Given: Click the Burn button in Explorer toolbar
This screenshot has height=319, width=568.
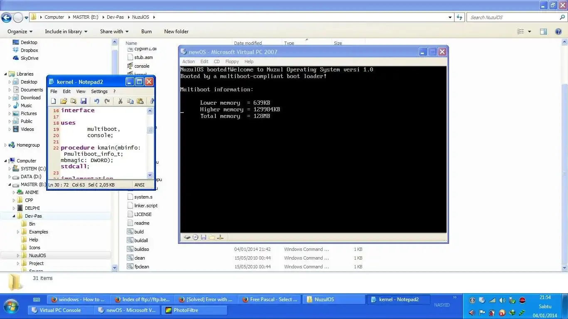Looking at the screenshot, I should (x=146, y=32).
